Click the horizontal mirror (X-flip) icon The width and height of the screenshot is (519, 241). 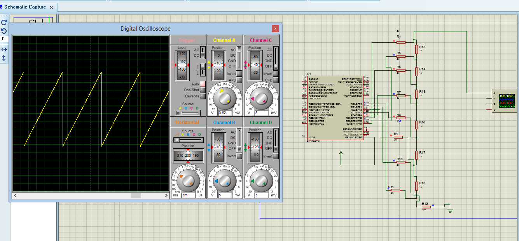4,50
